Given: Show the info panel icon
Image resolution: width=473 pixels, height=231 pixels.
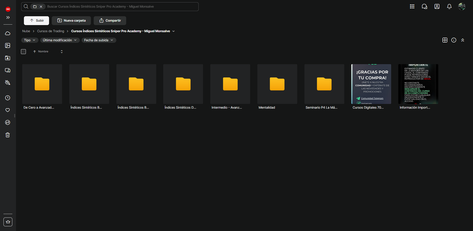Looking at the screenshot, I should pos(454,40).
